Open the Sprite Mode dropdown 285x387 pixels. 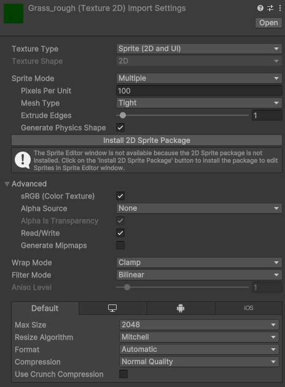pos(199,78)
